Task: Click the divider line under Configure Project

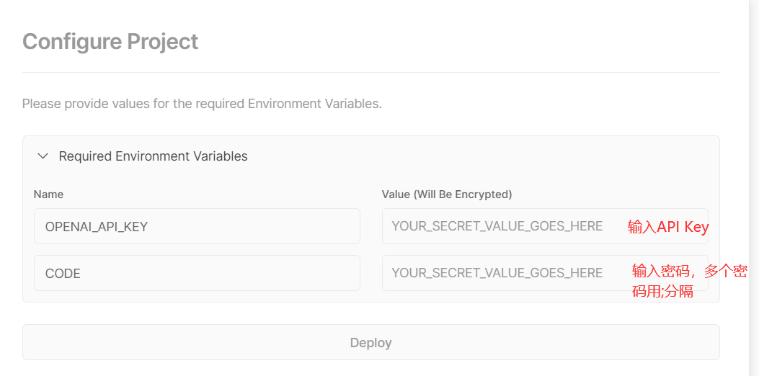Action: tap(370, 73)
